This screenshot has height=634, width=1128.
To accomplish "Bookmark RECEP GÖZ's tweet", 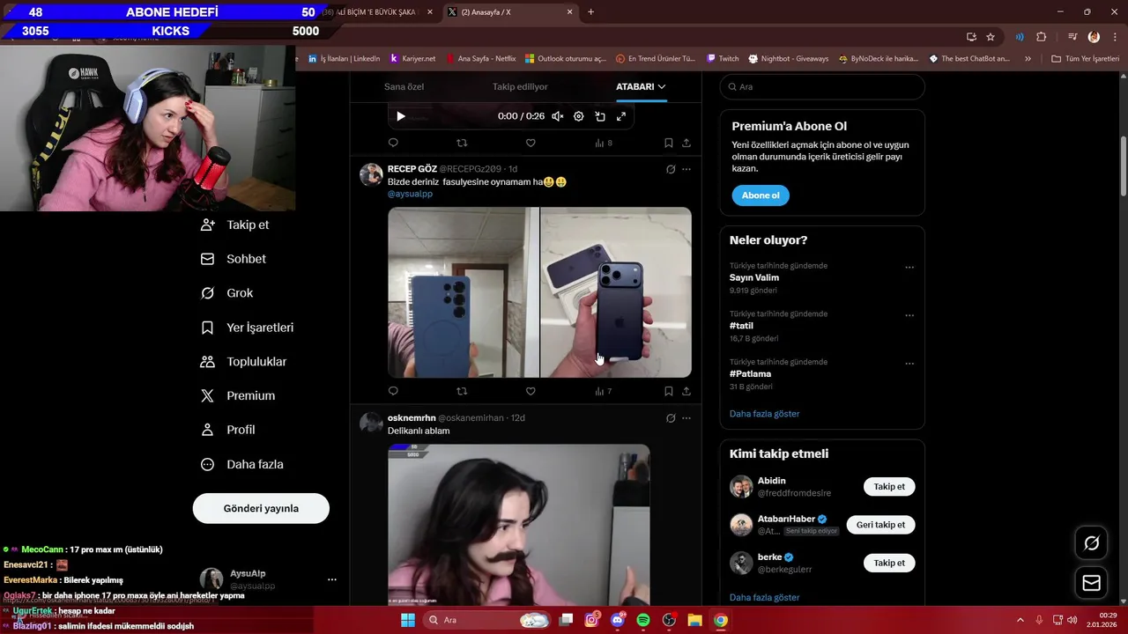I will [x=669, y=391].
